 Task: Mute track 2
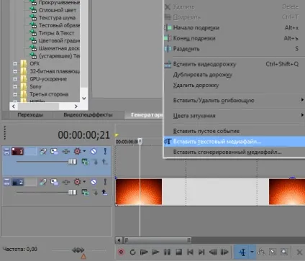(94, 182)
